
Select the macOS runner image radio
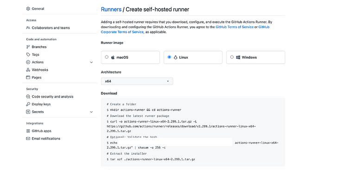click(107, 57)
